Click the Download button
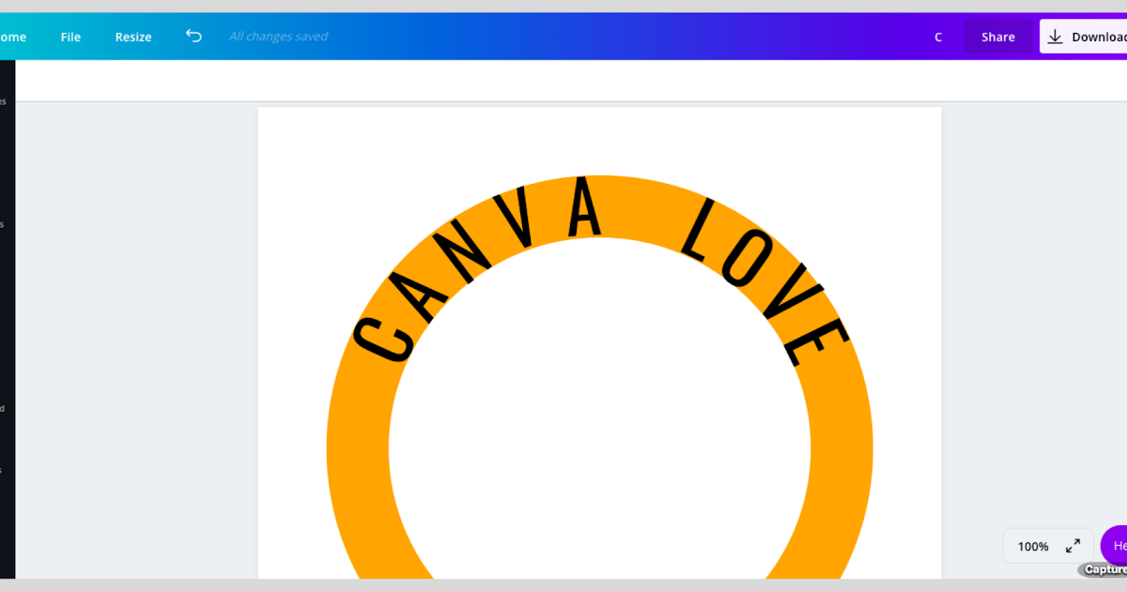 click(1083, 37)
